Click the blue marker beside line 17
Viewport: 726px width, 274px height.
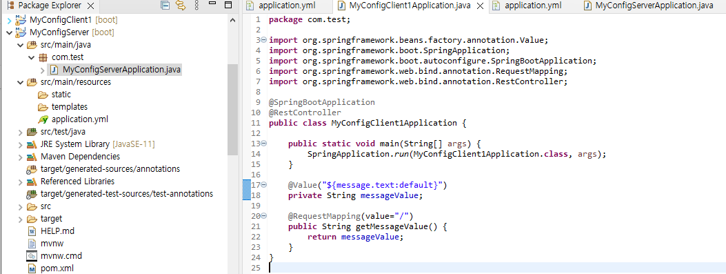(x=247, y=190)
